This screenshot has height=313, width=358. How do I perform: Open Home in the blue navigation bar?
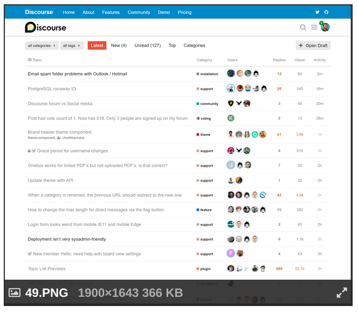69,12
